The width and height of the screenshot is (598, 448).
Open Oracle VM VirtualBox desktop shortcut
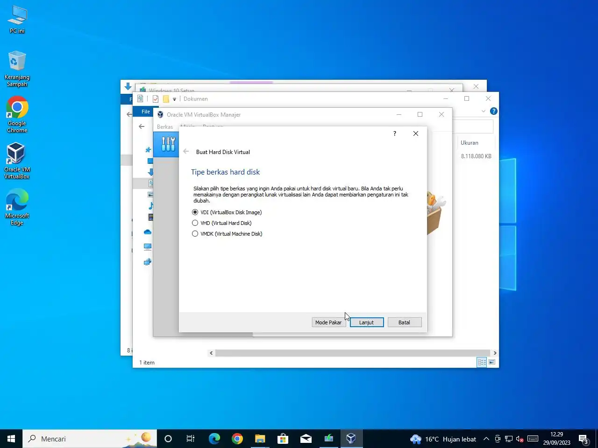[x=17, y=161]
